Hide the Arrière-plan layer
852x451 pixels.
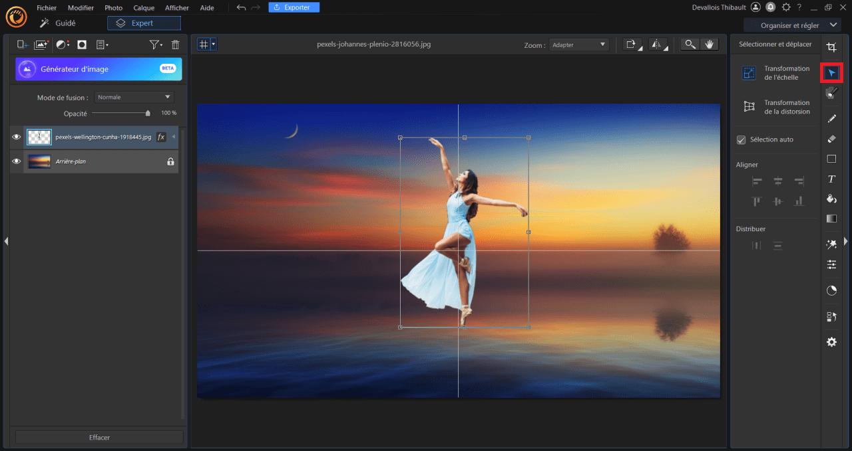(17, 161)
